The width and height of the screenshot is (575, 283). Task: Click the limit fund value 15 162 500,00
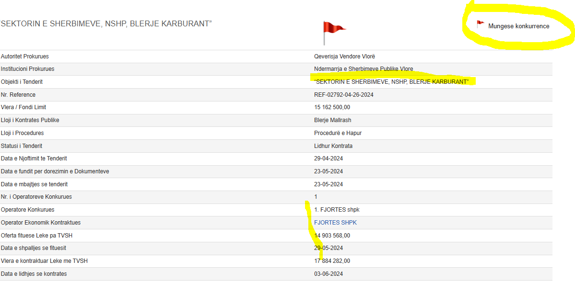(x=332, y=107)
